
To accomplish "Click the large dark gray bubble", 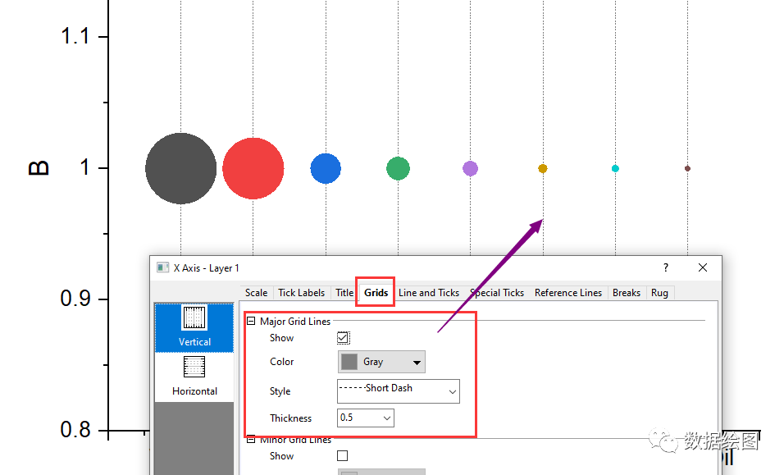I will tap(181, 168).
